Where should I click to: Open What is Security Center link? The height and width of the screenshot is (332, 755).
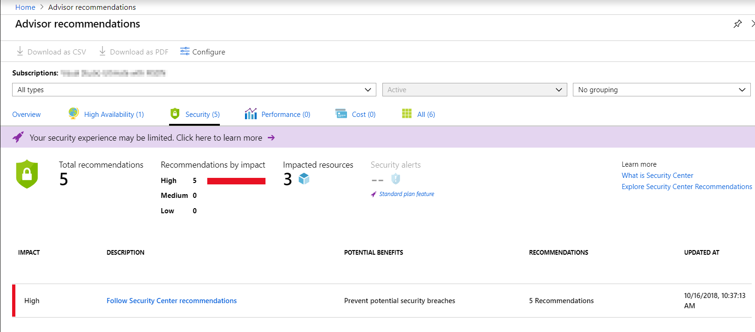657,176
